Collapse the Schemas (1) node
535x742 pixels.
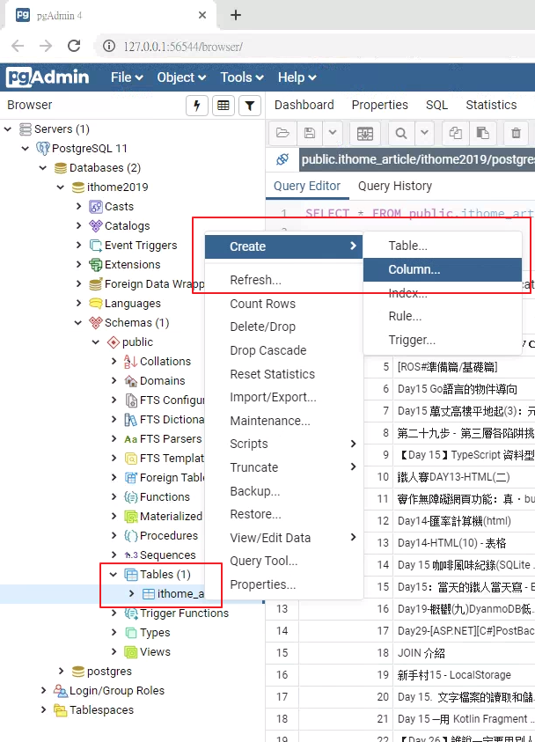coord(78,323)
